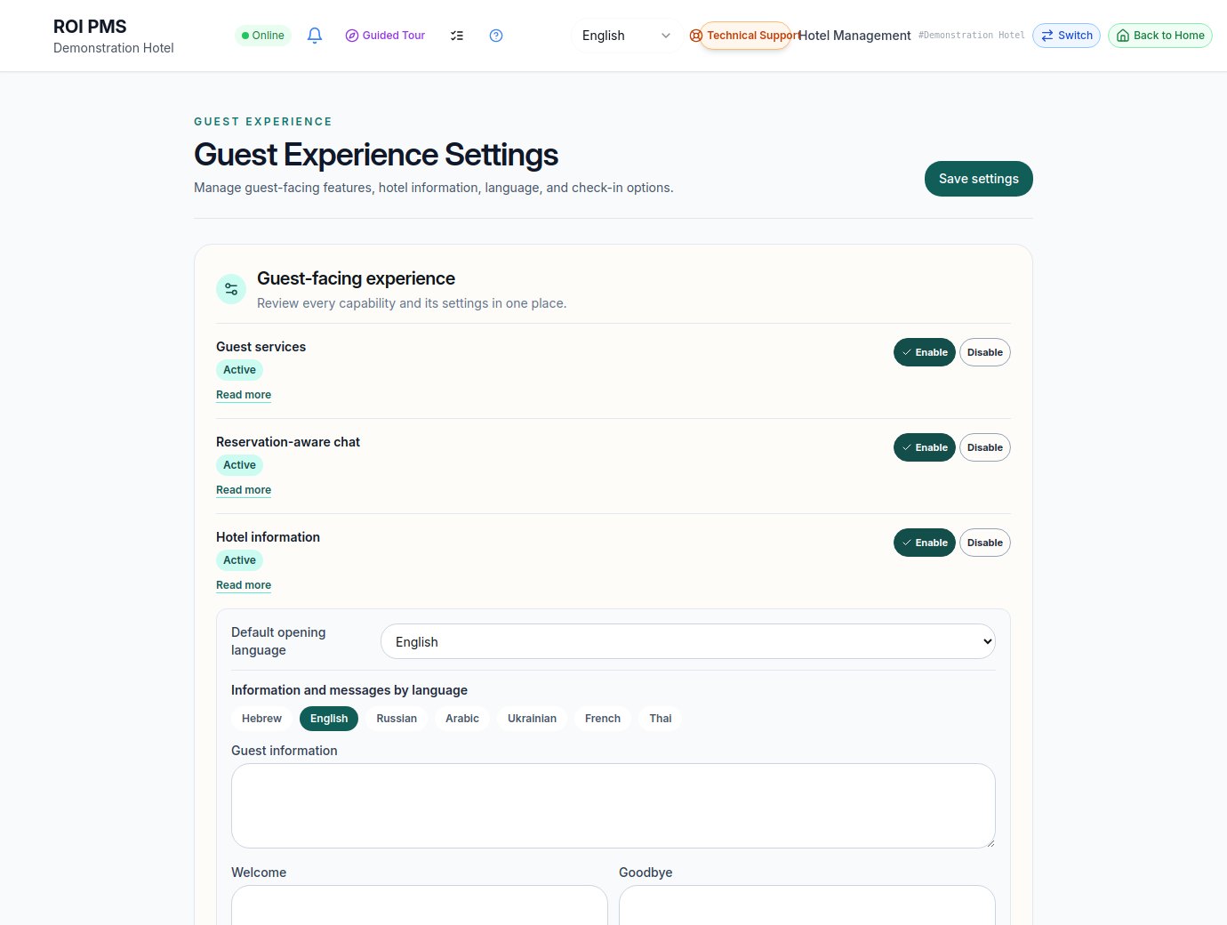
Task: Open the header language dropdown
Action: tap(626, 36)
